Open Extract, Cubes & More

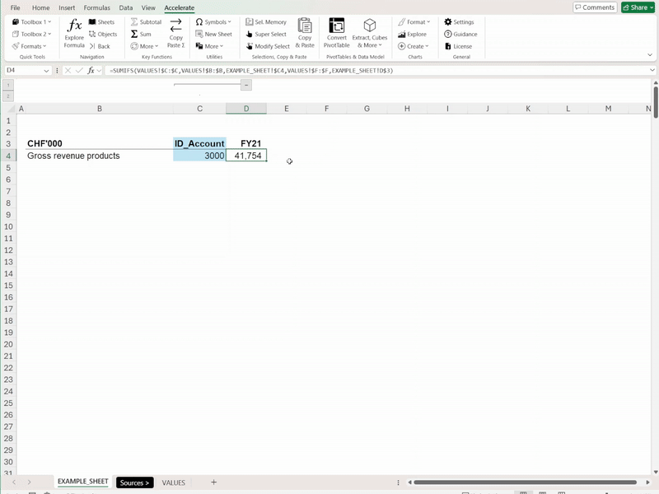point(370,33)
